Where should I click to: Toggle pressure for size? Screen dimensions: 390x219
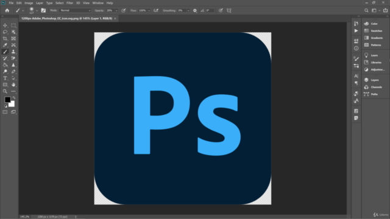(221, 10)
